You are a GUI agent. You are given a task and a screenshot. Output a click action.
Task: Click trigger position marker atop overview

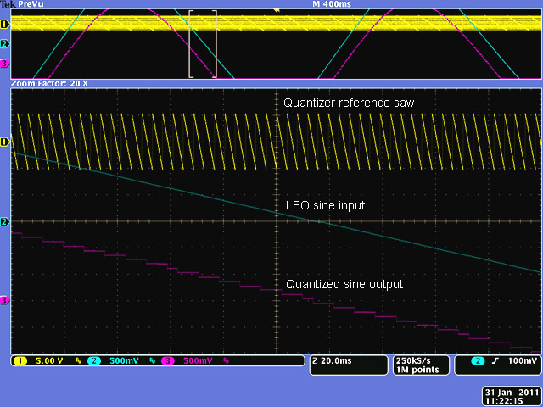275,11
